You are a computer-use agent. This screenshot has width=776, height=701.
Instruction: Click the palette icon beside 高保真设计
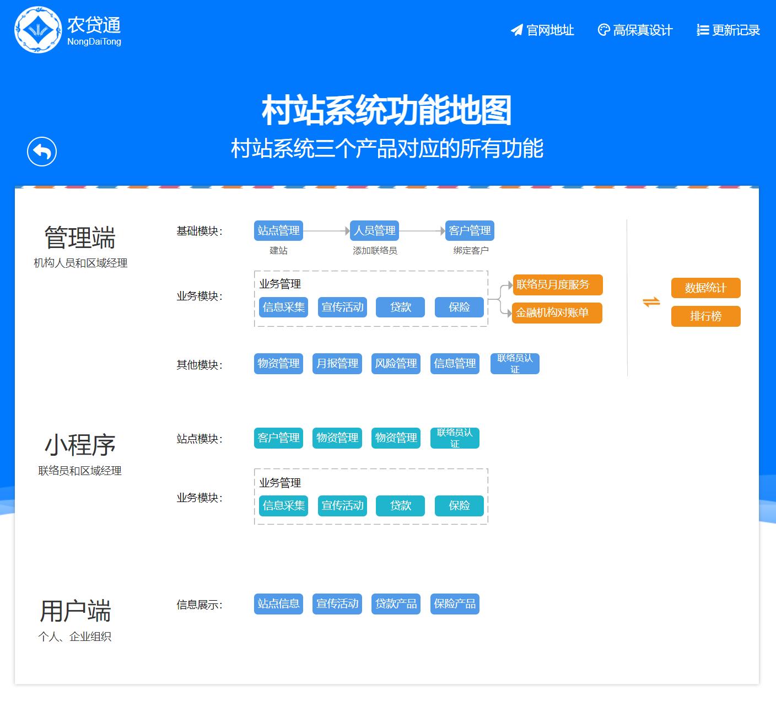click(x=604, y=30)
